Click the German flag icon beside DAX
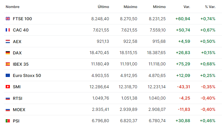The height and width of the screenshot is (126, 222). 8,53
